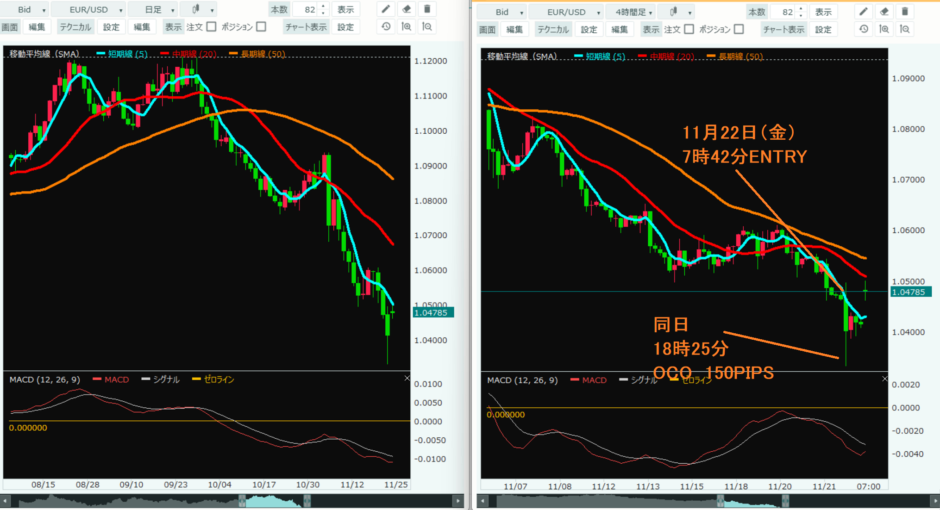
Task: Click the history reset icon in right chart
Action: click(x=864, y=29)
